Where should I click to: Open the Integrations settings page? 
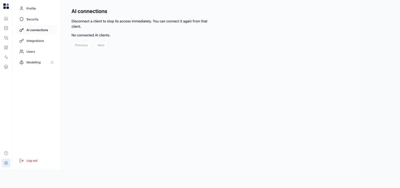pos(36,41)
